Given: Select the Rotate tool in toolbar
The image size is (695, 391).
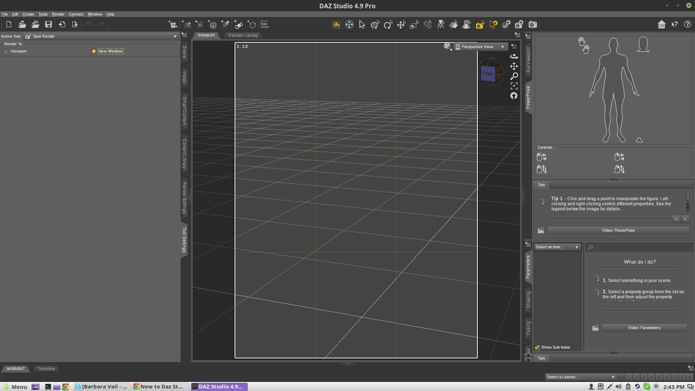Looking at the screenshot, I should pyautogui.click(x=388, y=25).
